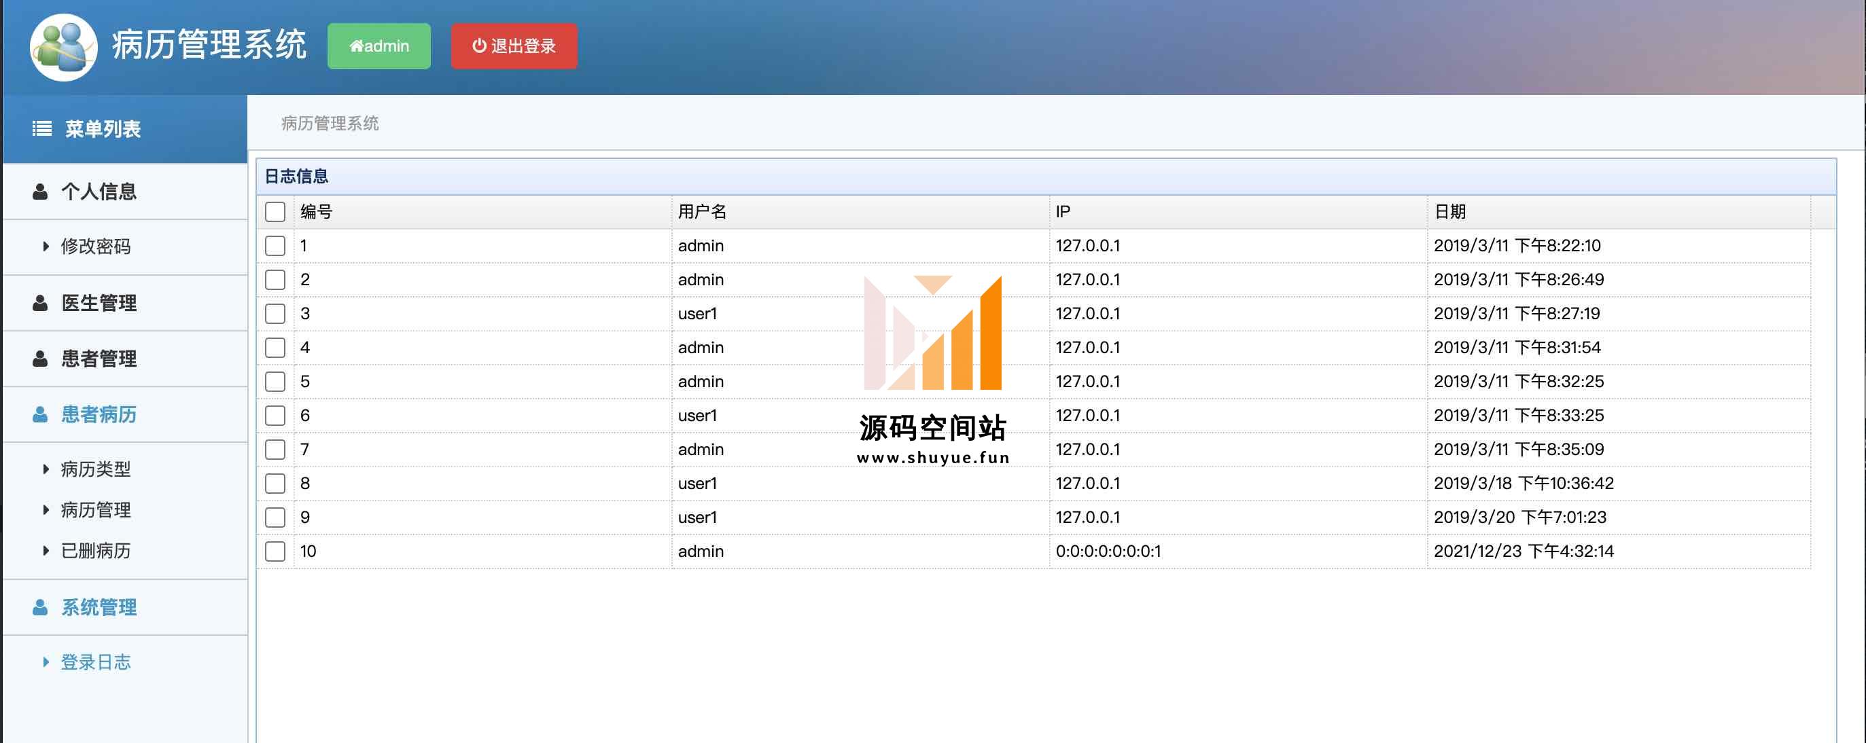Select the date 2019/3/11 下午8:32:25
The image size is (1866, 743).
[x=1519, y=382]
